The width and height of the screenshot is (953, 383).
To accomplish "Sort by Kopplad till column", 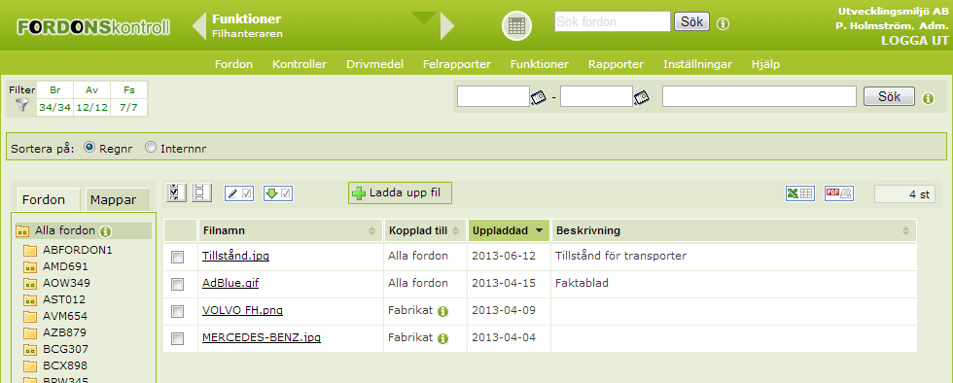I will click(425, 230).
